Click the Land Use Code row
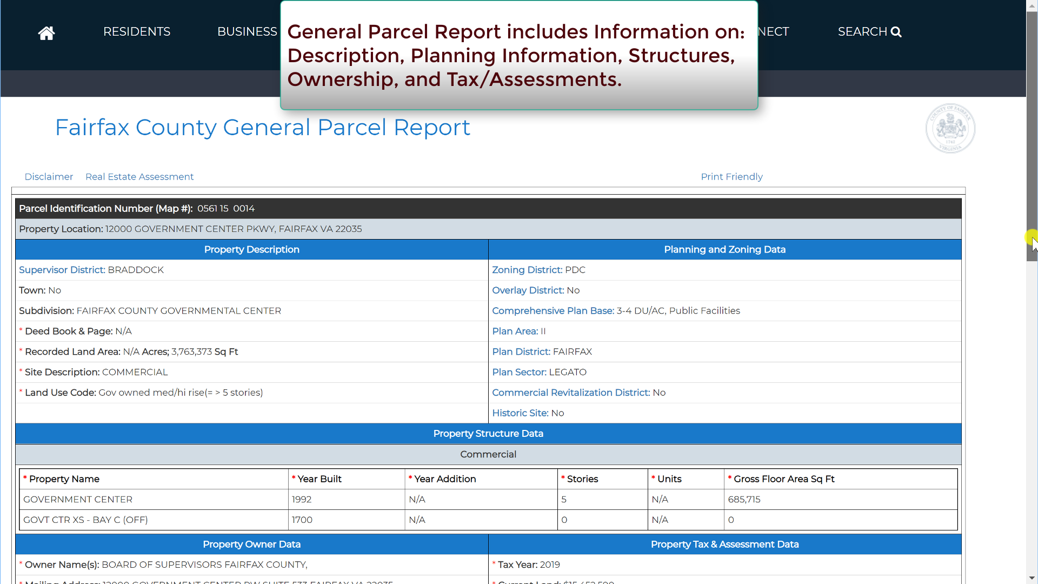The width and height of the screenshot is (1038, 584). (252, 393)
